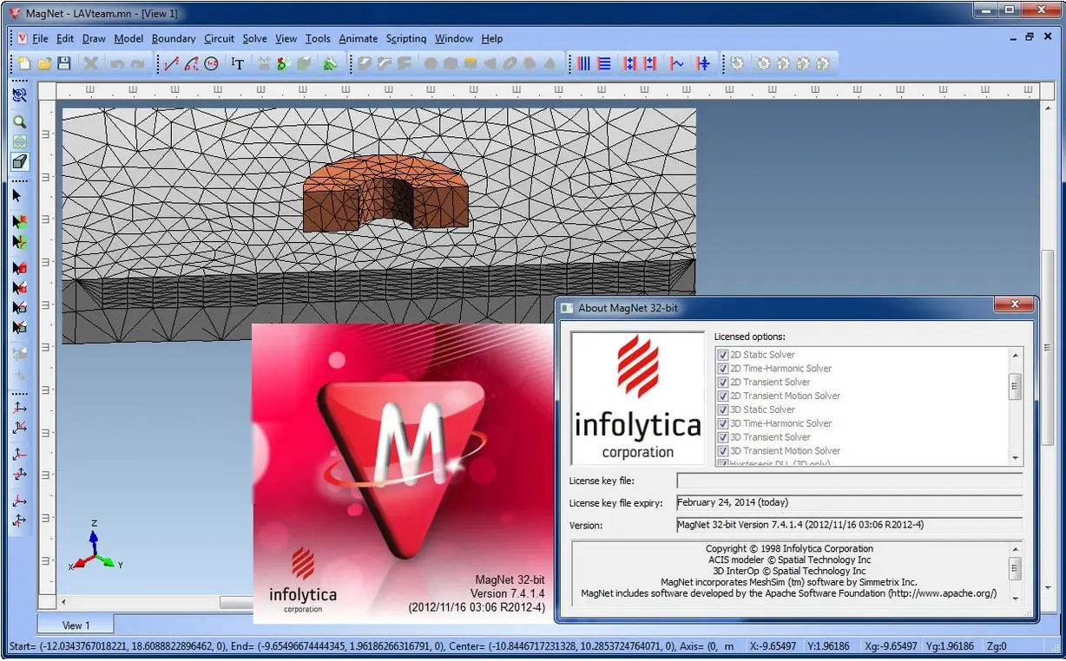Image resolution: width=1066 pixels, height=661 pixels.
Task: Click the horizontal construction lines icon
Action: click(604, 63)
